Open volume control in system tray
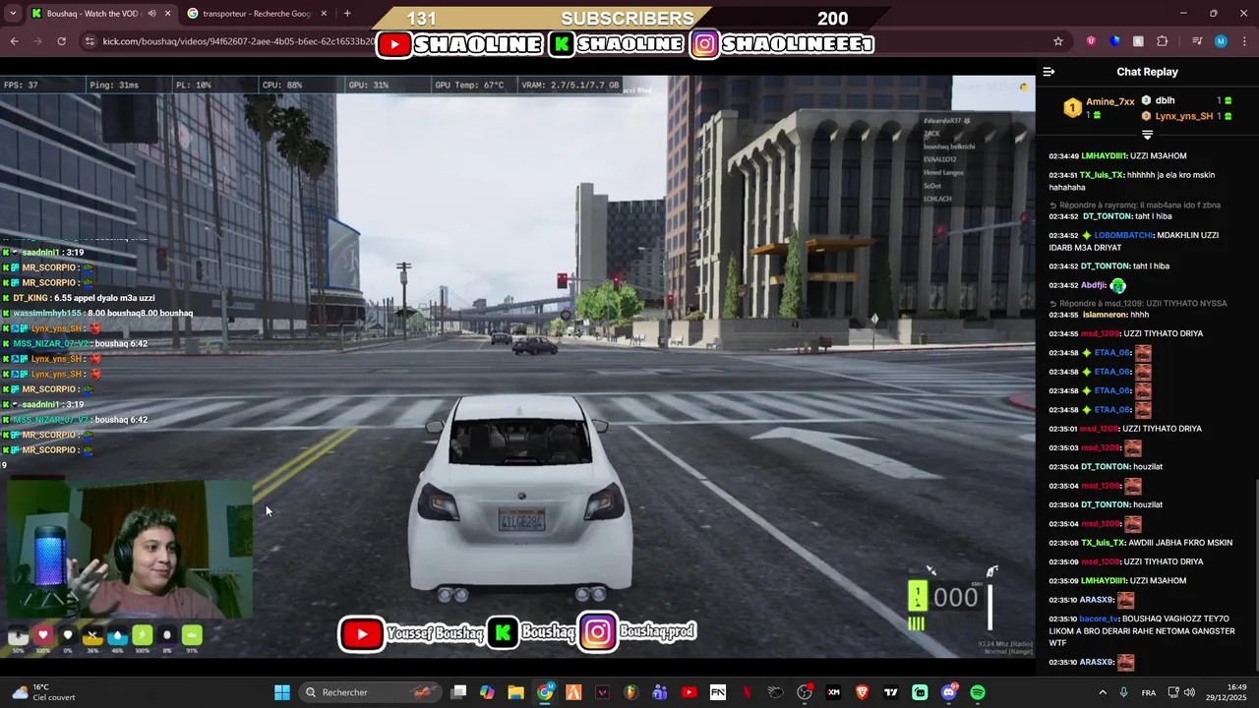The image size is (1259, 708). [1190, 692]
